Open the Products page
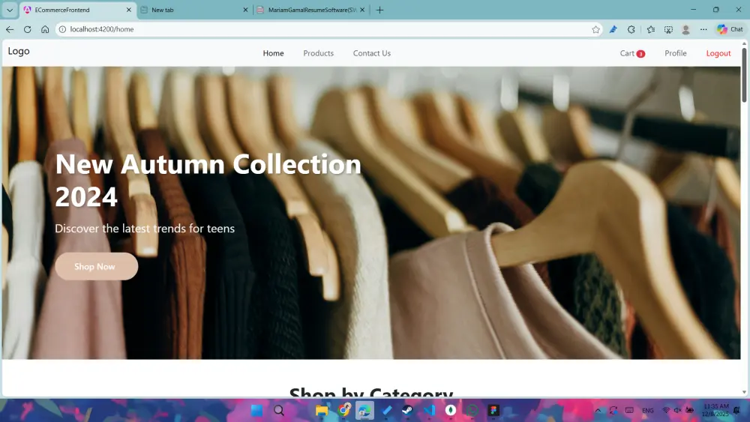Screen dimensions: 750x422 click(x=318, y=53)
